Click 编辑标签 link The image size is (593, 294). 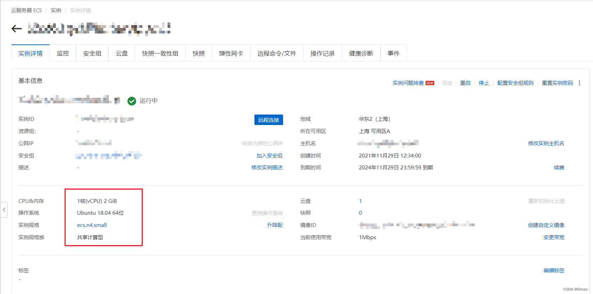554,271
